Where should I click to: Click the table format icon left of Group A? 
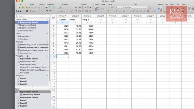click(53, 18)
